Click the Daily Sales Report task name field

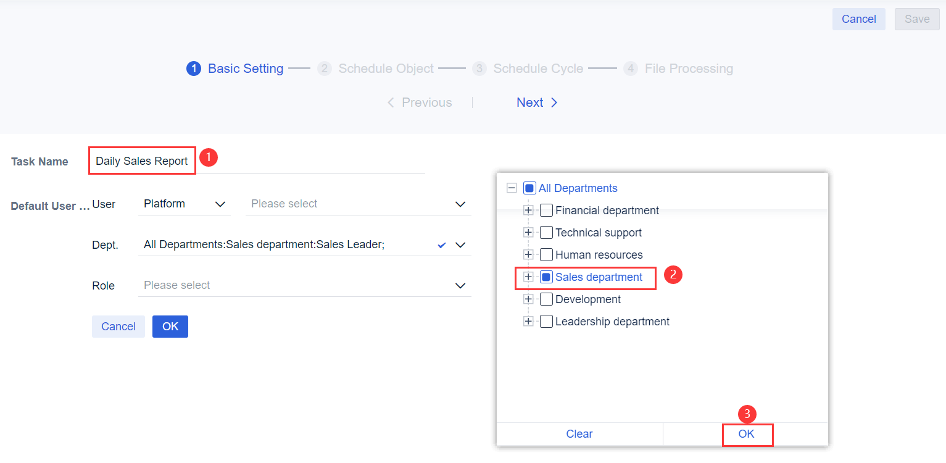point(142,160)
